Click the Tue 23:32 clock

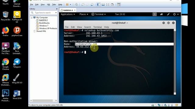point(120,14)
